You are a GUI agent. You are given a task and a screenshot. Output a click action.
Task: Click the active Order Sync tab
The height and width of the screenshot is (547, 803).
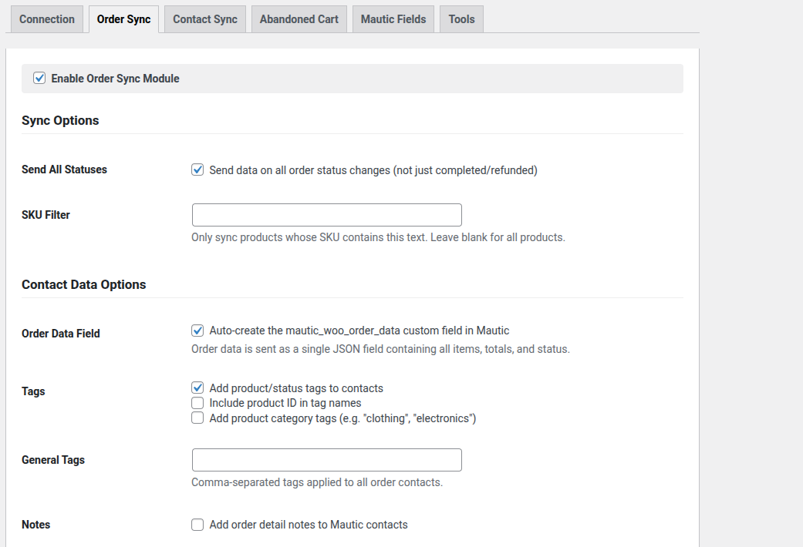tap(123, 19)
